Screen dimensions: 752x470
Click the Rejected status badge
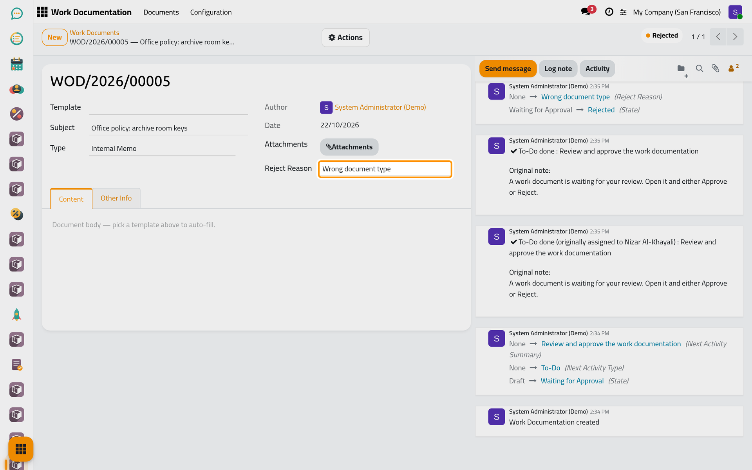click(662, 36)
